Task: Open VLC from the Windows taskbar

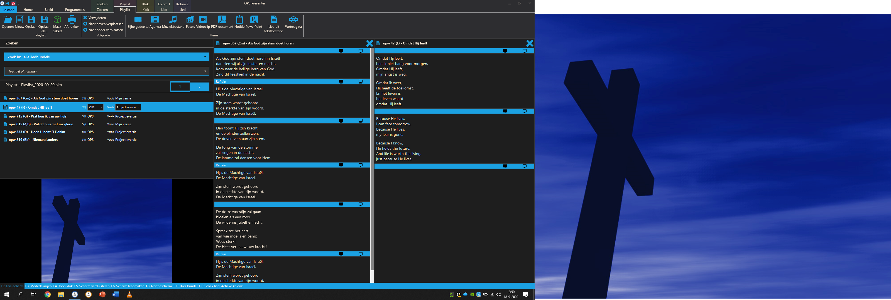Action: (x=129, y=294)
